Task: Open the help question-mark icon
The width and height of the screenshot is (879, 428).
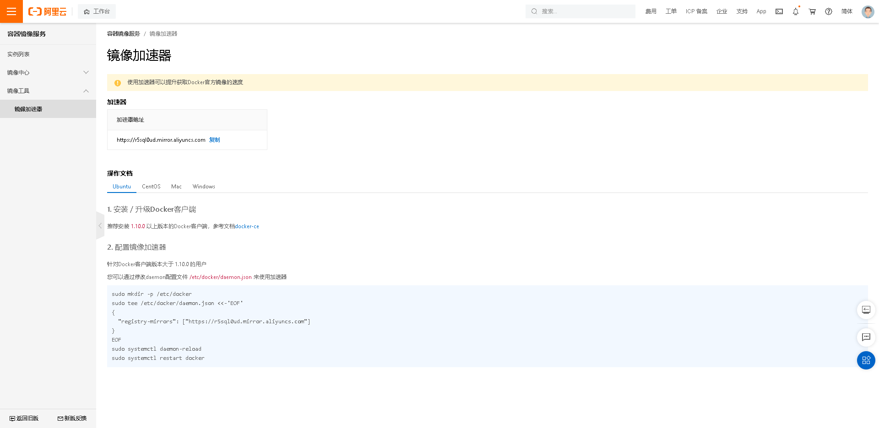Action: click(828, 11)
